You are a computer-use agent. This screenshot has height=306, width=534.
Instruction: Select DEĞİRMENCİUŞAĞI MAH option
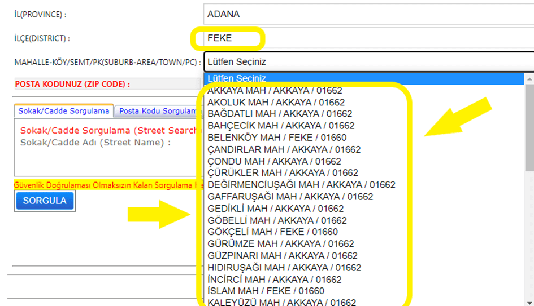point(301,185)
